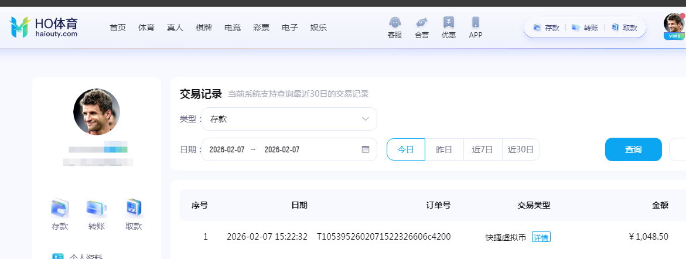Open the 娱乐 menu item

[319, 28]
